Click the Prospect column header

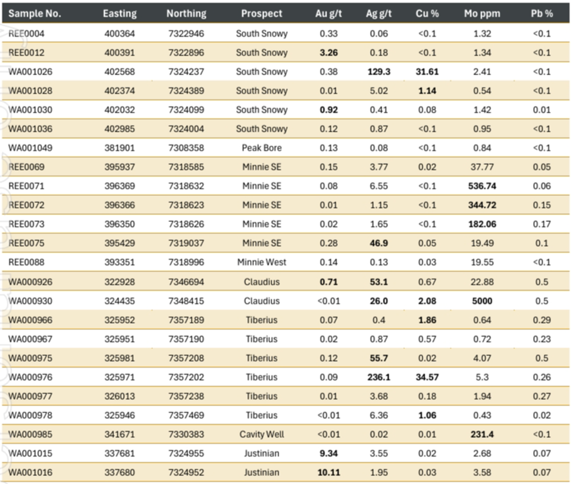[x=262, y=13]
